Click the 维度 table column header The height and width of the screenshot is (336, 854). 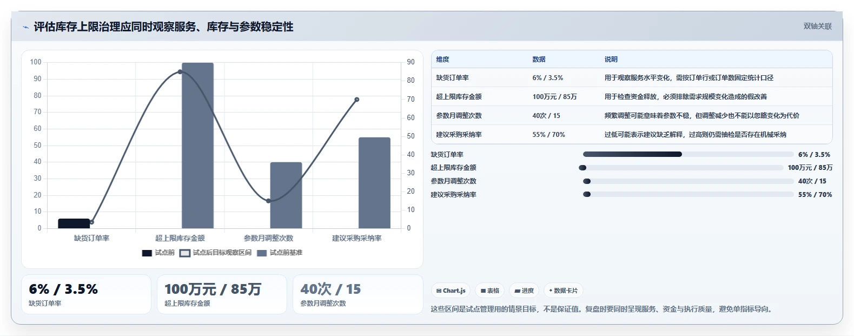point(443,60)
